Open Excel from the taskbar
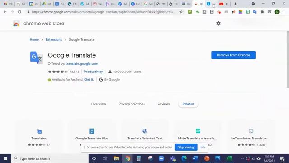Viewport: 289px width, 163px height. (229, 158)
